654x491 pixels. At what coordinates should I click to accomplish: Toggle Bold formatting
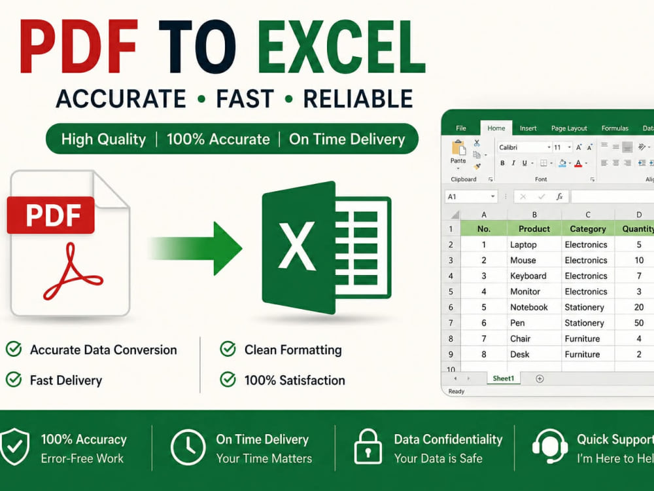502,163
